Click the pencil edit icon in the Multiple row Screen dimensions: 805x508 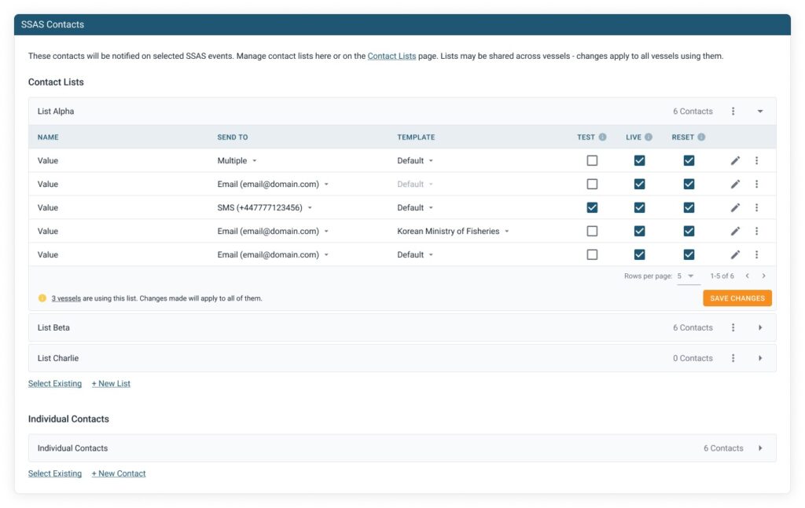click(735, 161)
